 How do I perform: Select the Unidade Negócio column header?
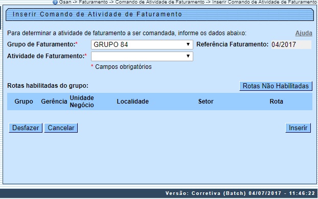click(82, 102)
